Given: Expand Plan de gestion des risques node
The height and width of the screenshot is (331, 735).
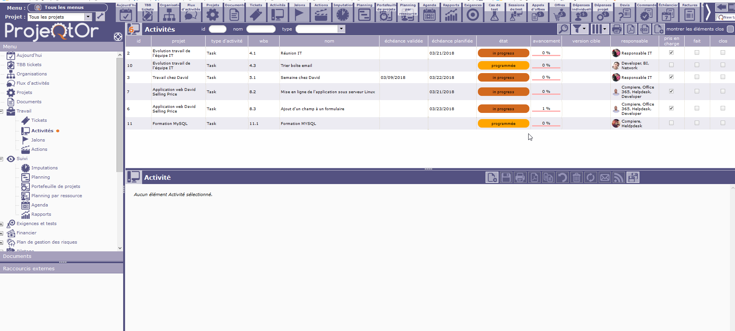Looking at the screenshot, I should click(2, 242).
